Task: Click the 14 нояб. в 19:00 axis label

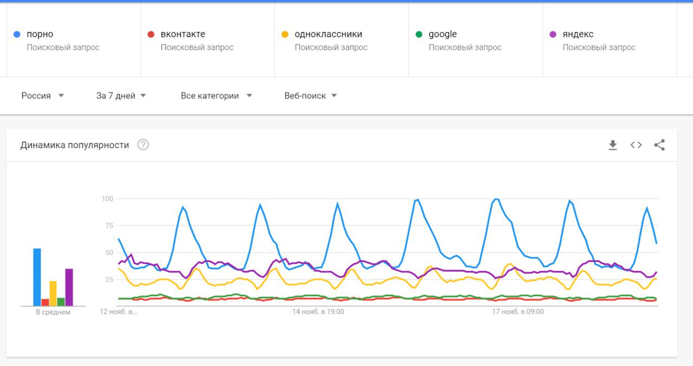Action: (x=318, y=311)
